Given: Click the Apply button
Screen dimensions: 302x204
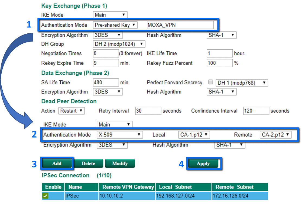Looking at the screenshot, I should (x=203, y=164).
